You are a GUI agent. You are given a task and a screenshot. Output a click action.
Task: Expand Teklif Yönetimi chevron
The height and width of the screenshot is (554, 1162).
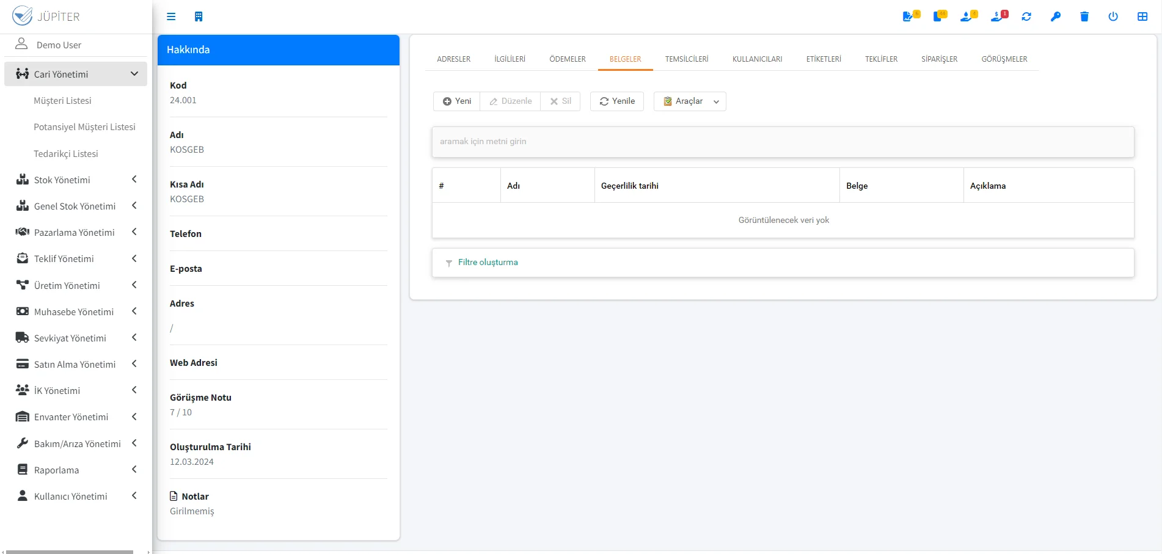(134, 258)
